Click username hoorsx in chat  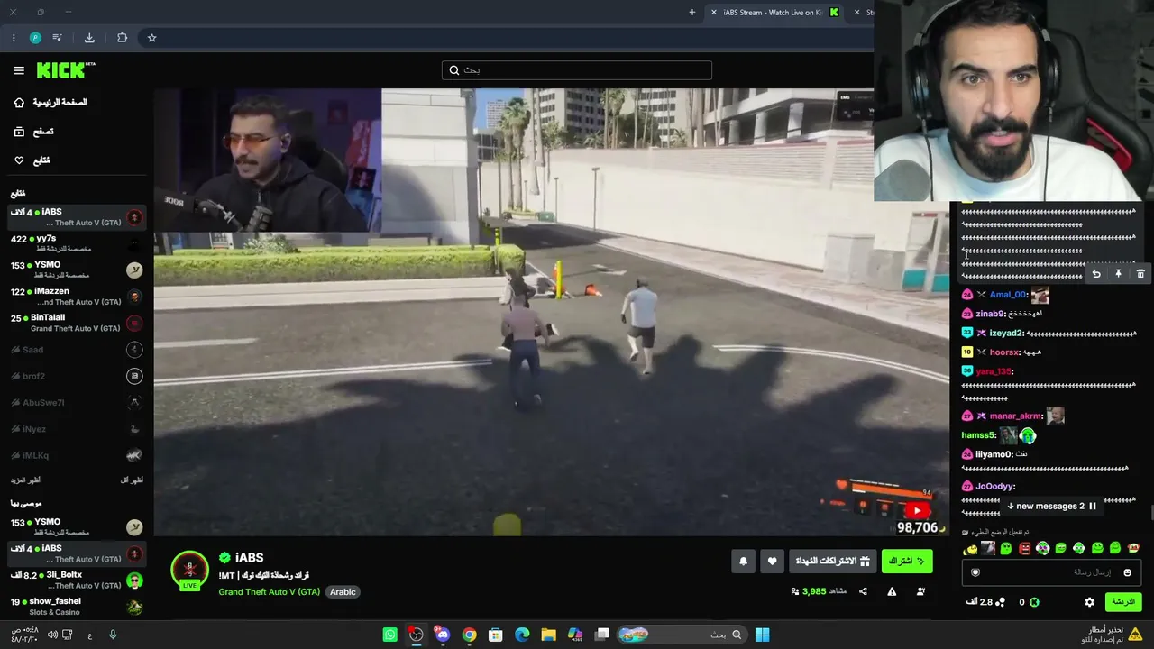click(x=1005, y=352)
